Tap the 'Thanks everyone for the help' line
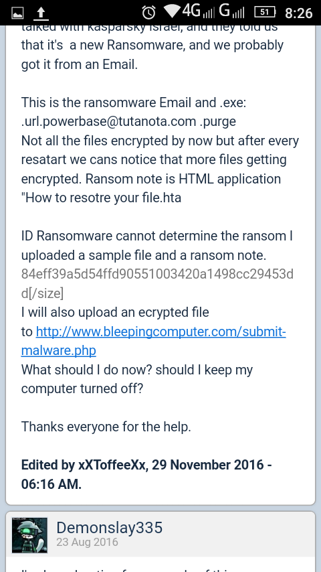Image resolution: width=321 pixels, height=572 pixels. [x=106, y=427]
